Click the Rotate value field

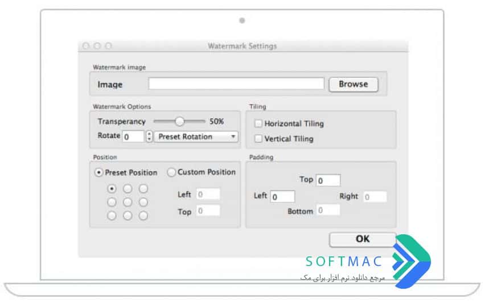pyautogui.click(x=134, y=136)
